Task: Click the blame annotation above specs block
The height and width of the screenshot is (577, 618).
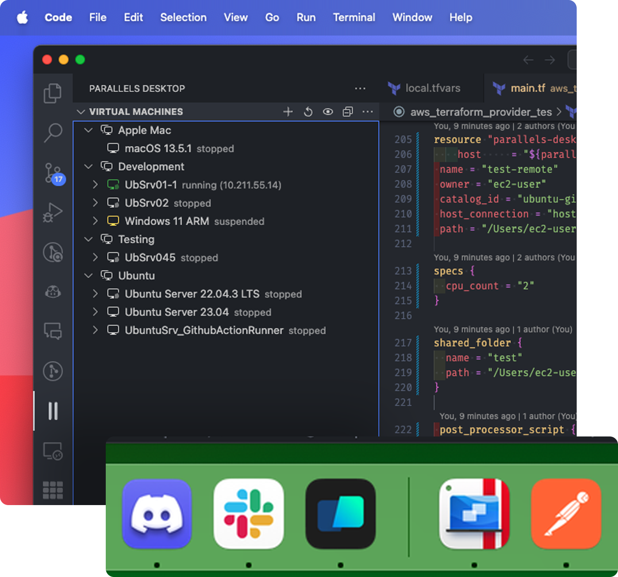Action: coord(504,258)
